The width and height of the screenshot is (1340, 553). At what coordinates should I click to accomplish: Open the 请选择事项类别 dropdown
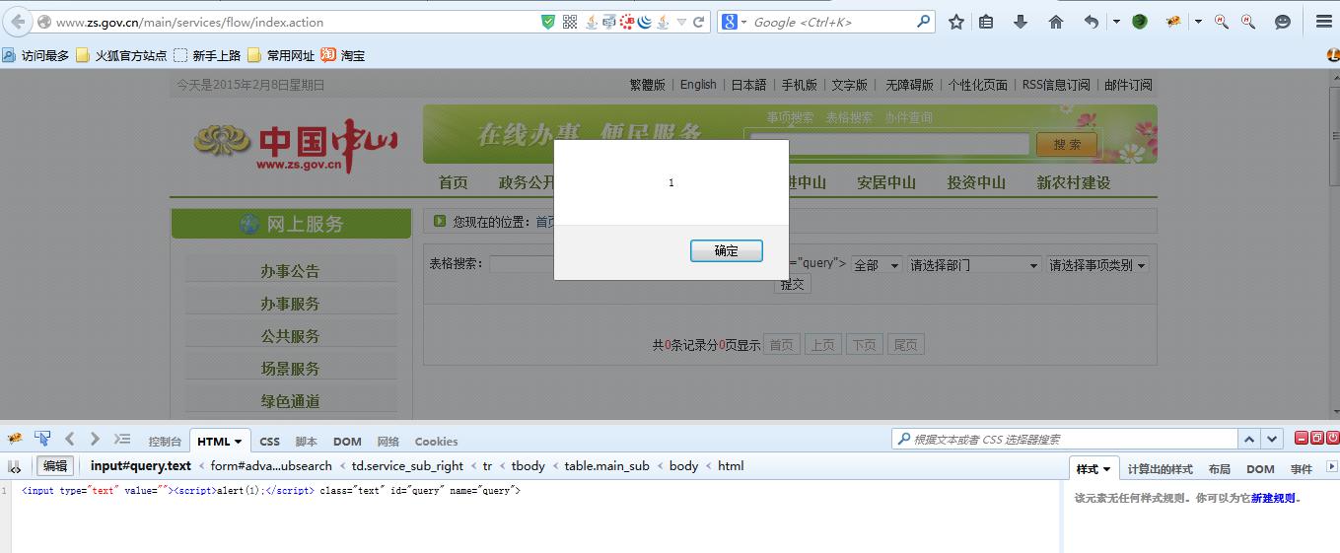[1097, 264]
